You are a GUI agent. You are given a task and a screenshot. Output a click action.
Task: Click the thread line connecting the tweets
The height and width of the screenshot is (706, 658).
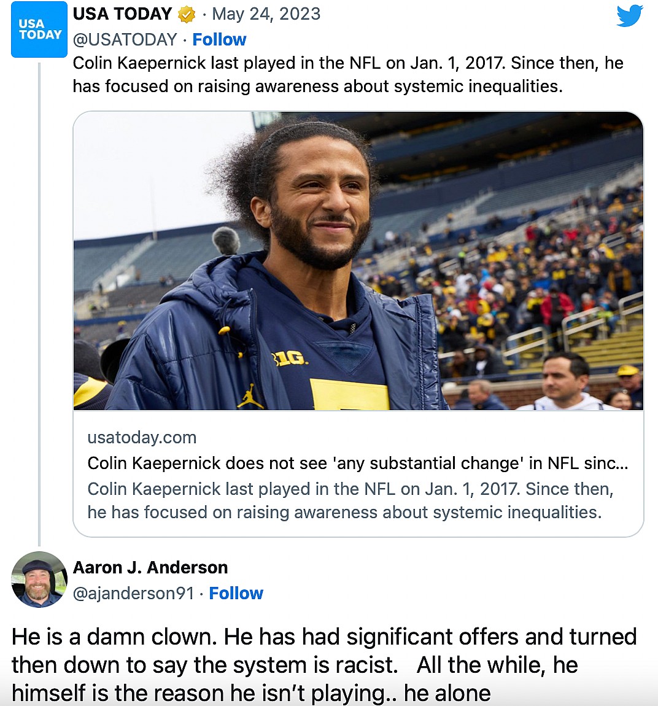[x=39, y=307]
